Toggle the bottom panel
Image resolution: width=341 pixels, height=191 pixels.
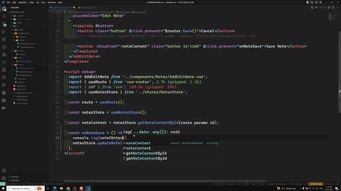(x=312, y=2)
